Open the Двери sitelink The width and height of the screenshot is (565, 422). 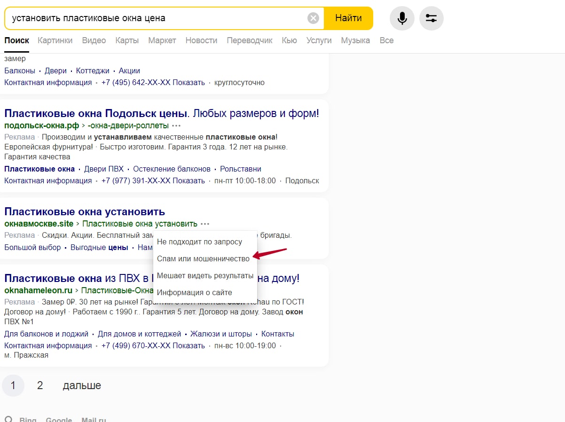pos(55,71)
